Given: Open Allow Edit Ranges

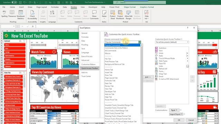Looking at the screenshot, I should [128, 15].
